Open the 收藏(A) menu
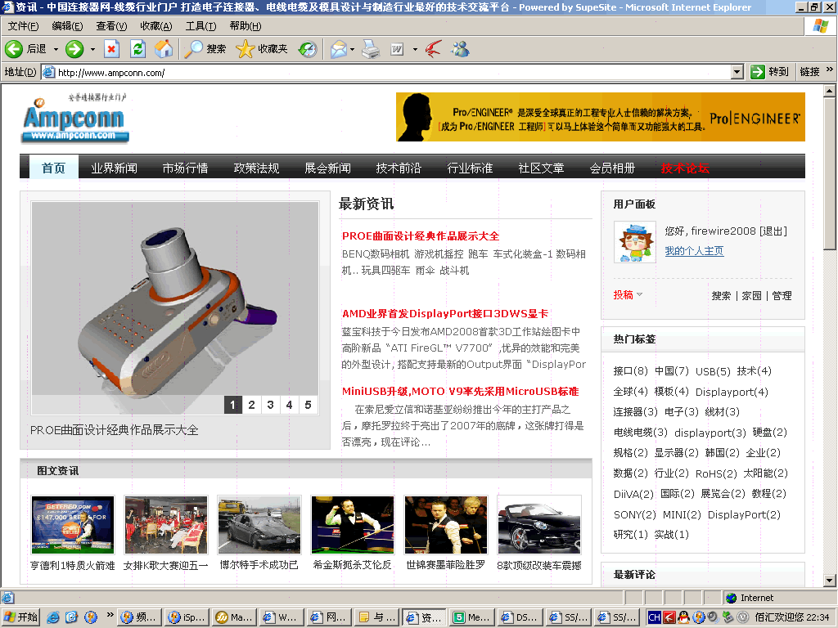838x628 pixels. click(156, 26)
